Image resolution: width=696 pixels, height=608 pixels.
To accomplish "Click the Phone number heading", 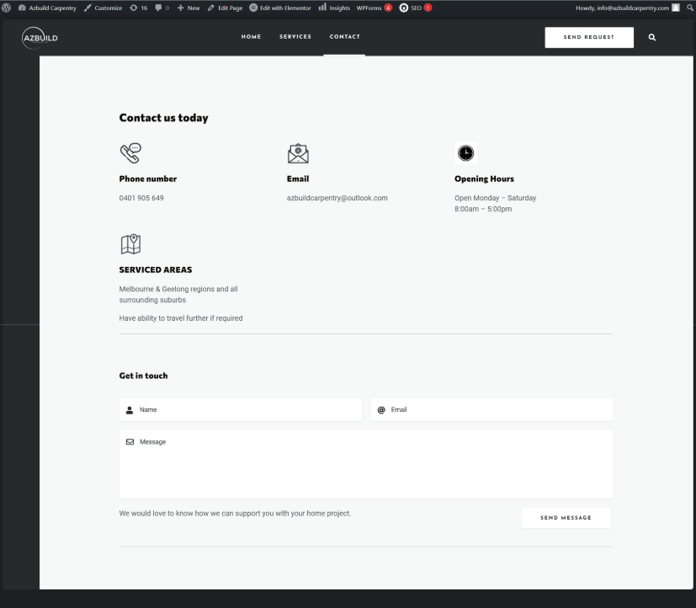I will (x=148, y=179).
